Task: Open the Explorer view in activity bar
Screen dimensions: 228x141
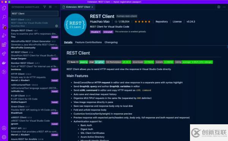Action: coord(4,8)
